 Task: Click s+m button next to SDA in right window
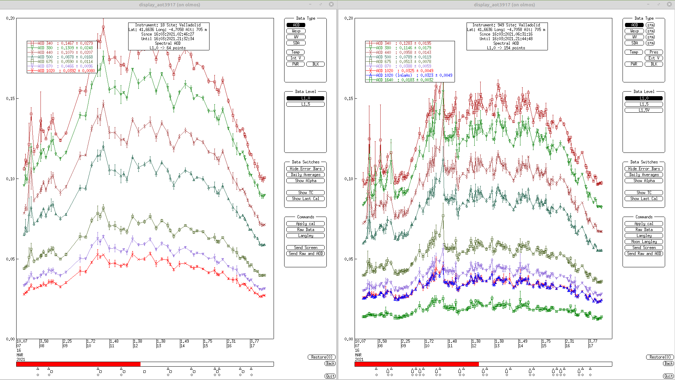point(650,43)
